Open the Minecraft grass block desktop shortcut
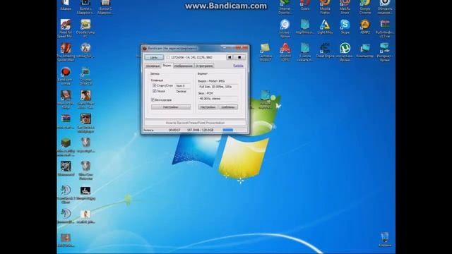Viewport: 452px width, 254px height. (x=66, y=147)
